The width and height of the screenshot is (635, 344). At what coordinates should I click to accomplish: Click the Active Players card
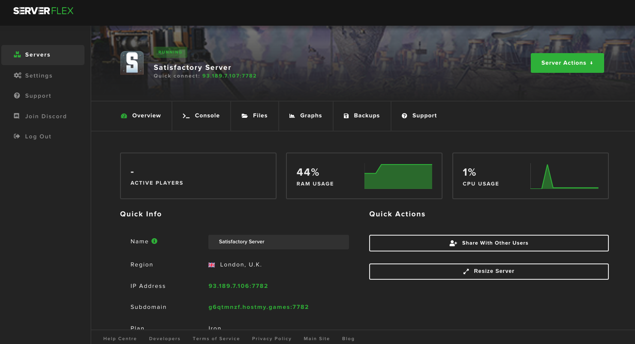[198, 176]
